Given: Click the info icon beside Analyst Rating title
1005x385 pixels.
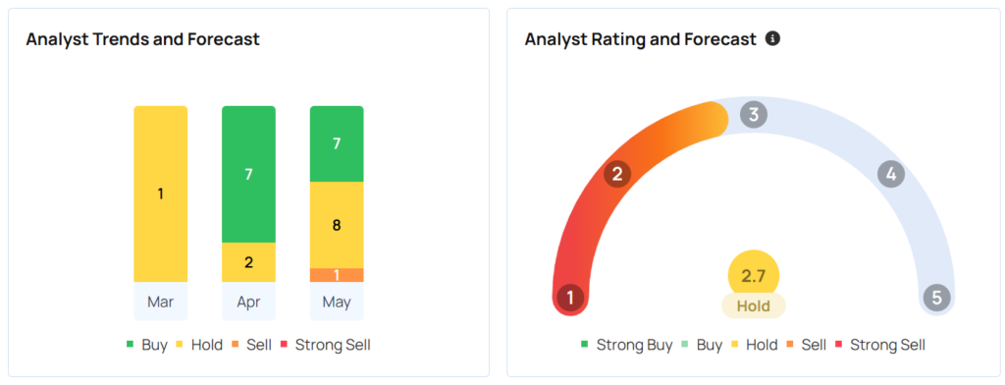Looking at the screenshot, I should point(773,39).
